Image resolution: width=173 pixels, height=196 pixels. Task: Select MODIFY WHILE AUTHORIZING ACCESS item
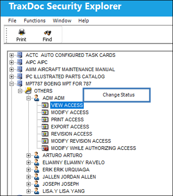(x=94, y=148)
